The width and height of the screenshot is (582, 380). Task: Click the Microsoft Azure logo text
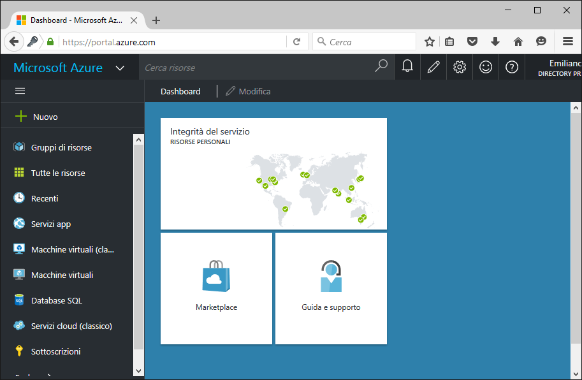click(x=58, y=68)
